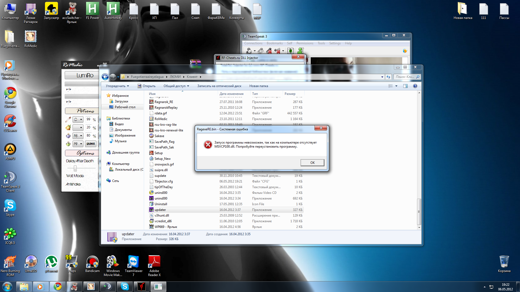Open TeamSpeak Tools menu
This screenshot has width=520, height=292.
pos(321,43)
